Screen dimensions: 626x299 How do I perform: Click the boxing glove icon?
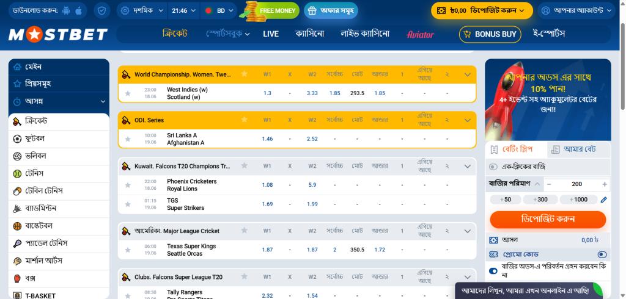tap(17, 278)
